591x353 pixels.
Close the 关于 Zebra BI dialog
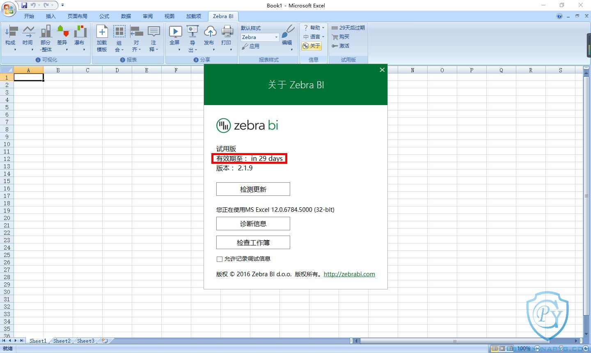pos(382,70)
